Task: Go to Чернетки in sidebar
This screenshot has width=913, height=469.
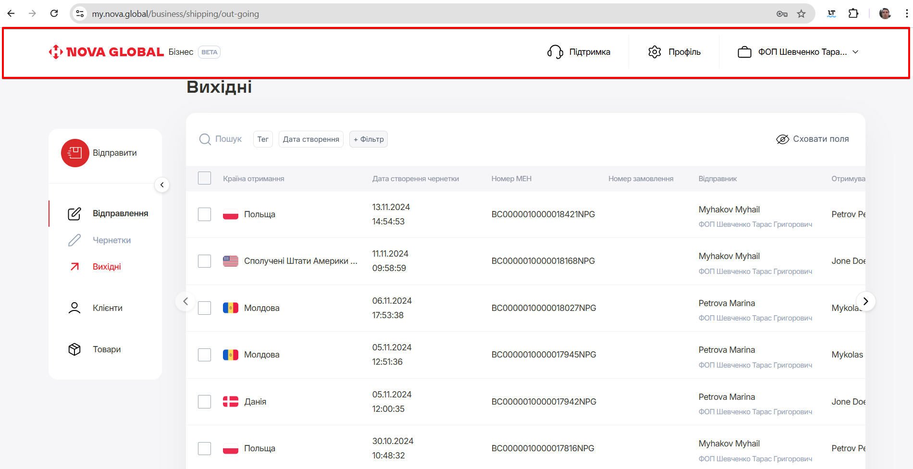Action: pyautogui.click(x=111, y=240)
